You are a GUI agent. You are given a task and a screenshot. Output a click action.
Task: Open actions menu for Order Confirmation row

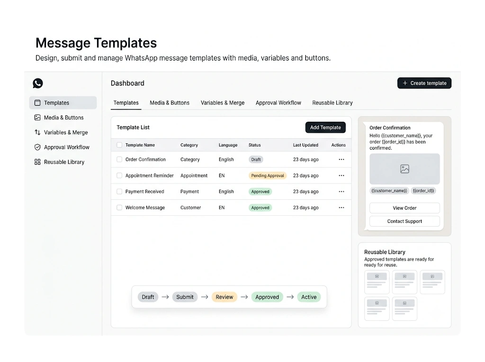(341, 159)
